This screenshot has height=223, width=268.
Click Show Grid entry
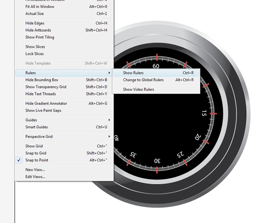[x=64, y=146]
